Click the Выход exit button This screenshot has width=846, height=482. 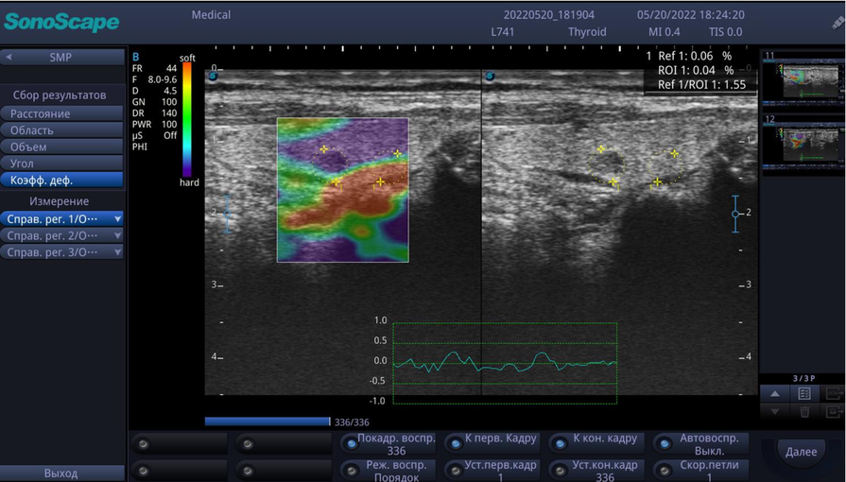pyautogui.click(x=61, y=473)
